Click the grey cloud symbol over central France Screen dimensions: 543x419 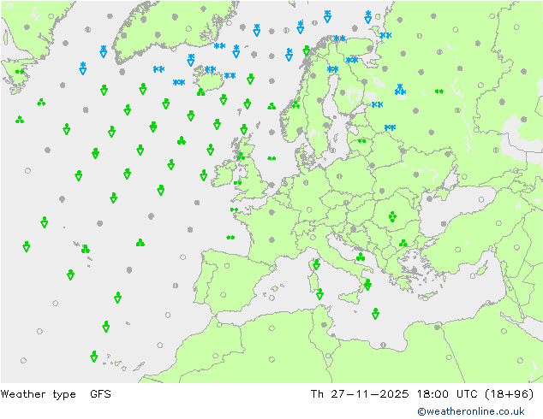tap(271, 239)
